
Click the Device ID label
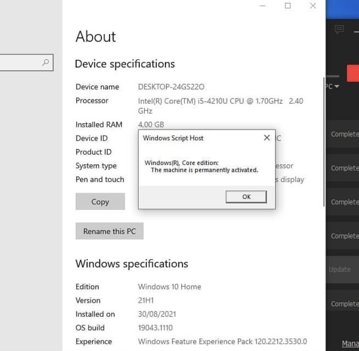(x=91, y=138)
